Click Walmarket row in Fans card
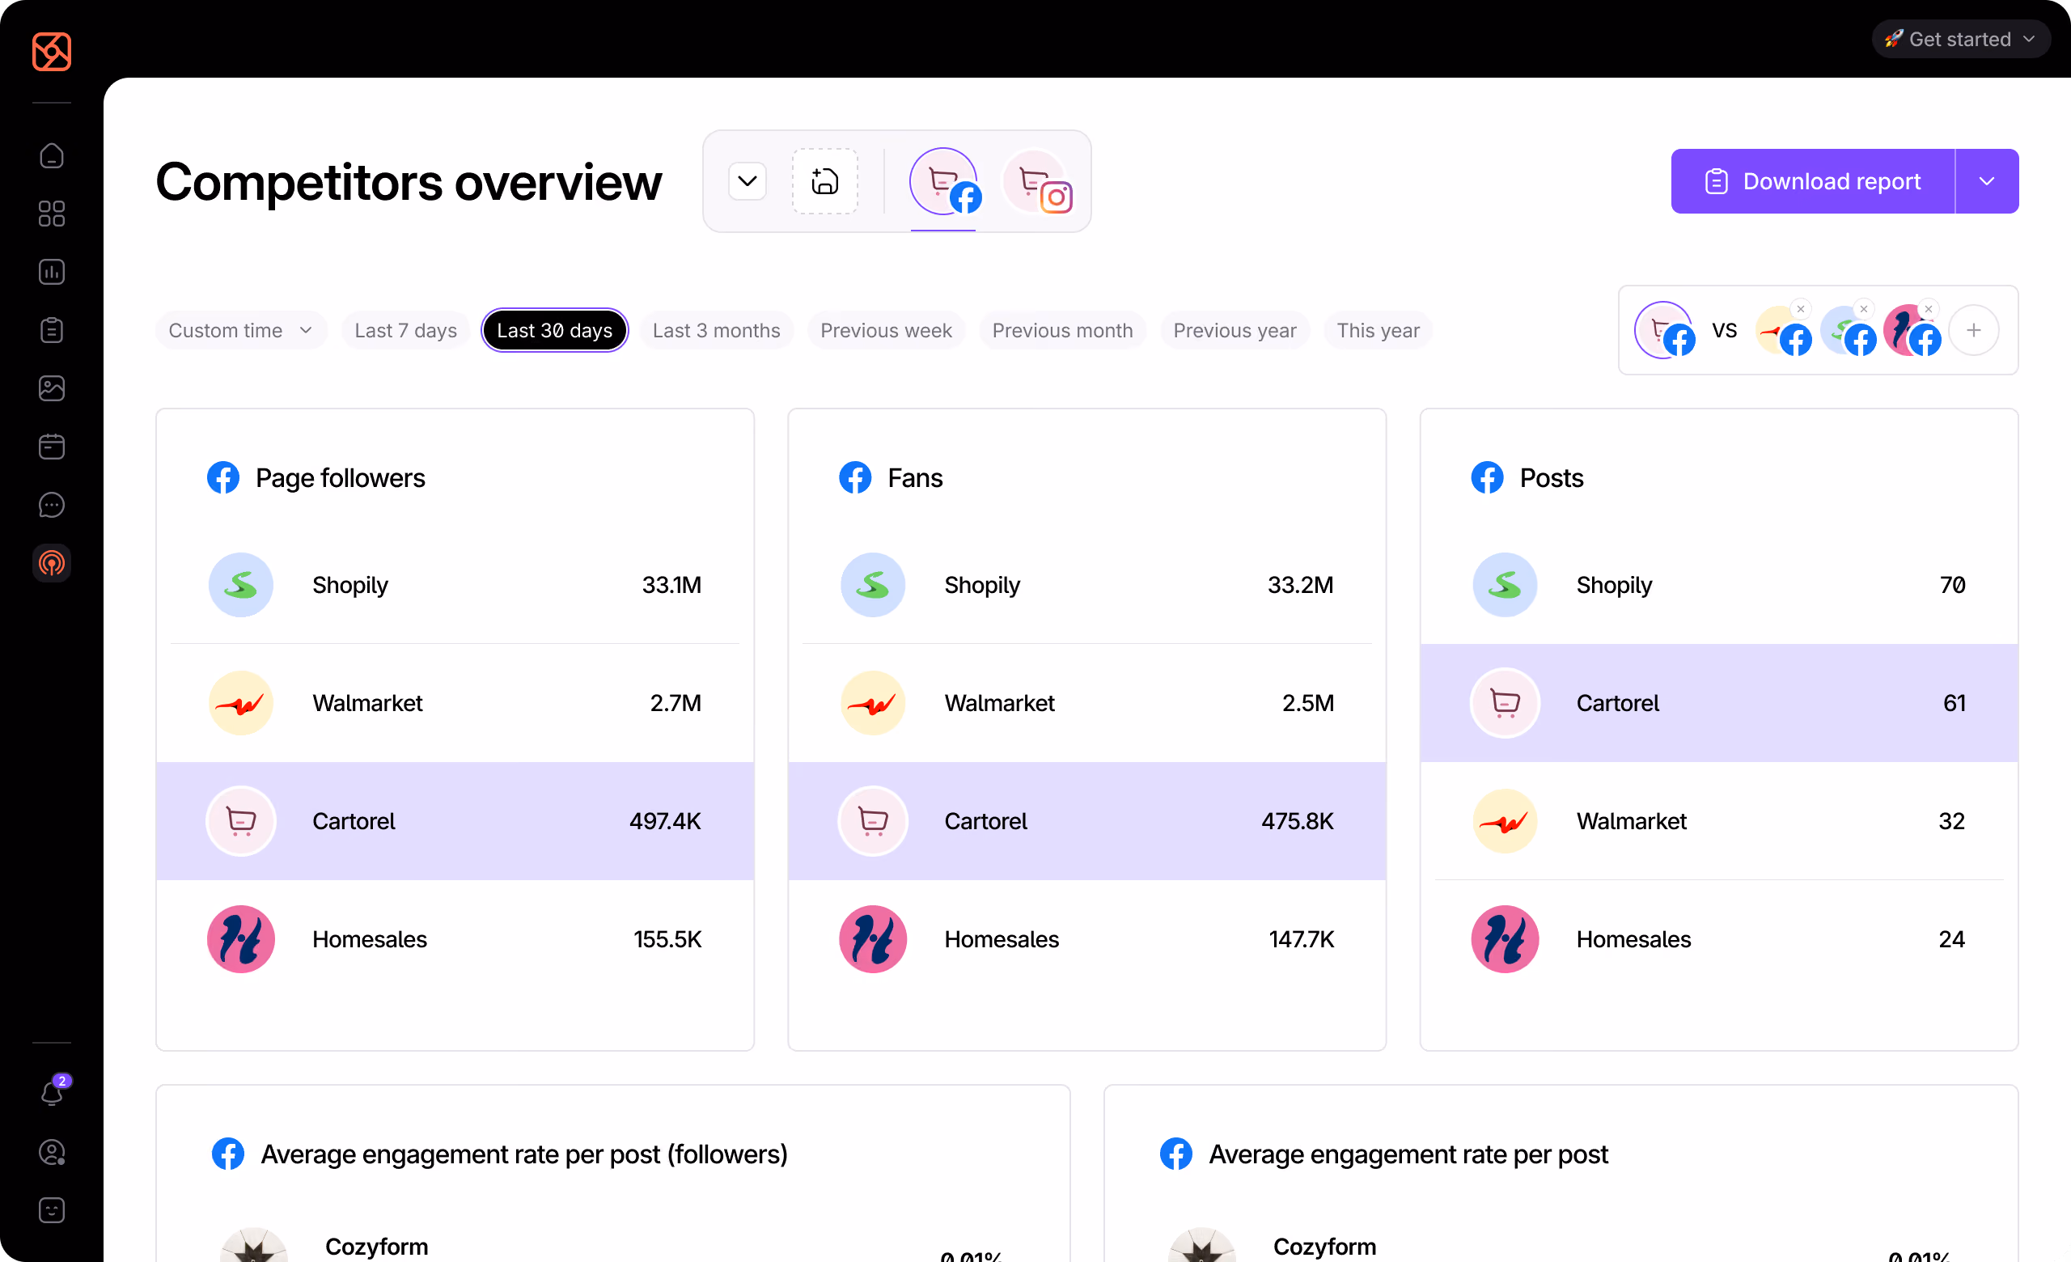Screen dimensions: 2071x1262 (1086, 703)
